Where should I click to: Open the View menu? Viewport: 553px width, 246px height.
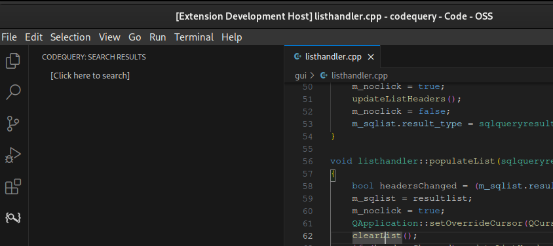coord(109,37)
